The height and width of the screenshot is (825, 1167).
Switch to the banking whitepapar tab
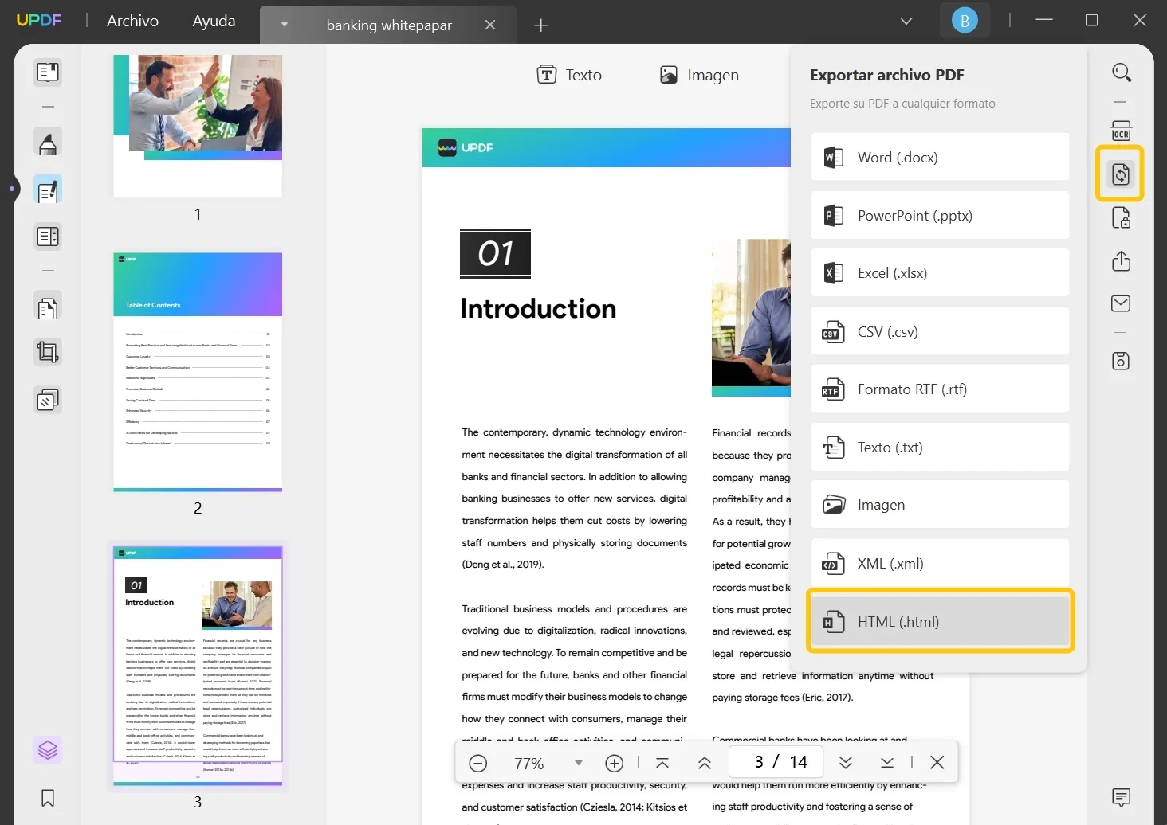click(389, 25)
